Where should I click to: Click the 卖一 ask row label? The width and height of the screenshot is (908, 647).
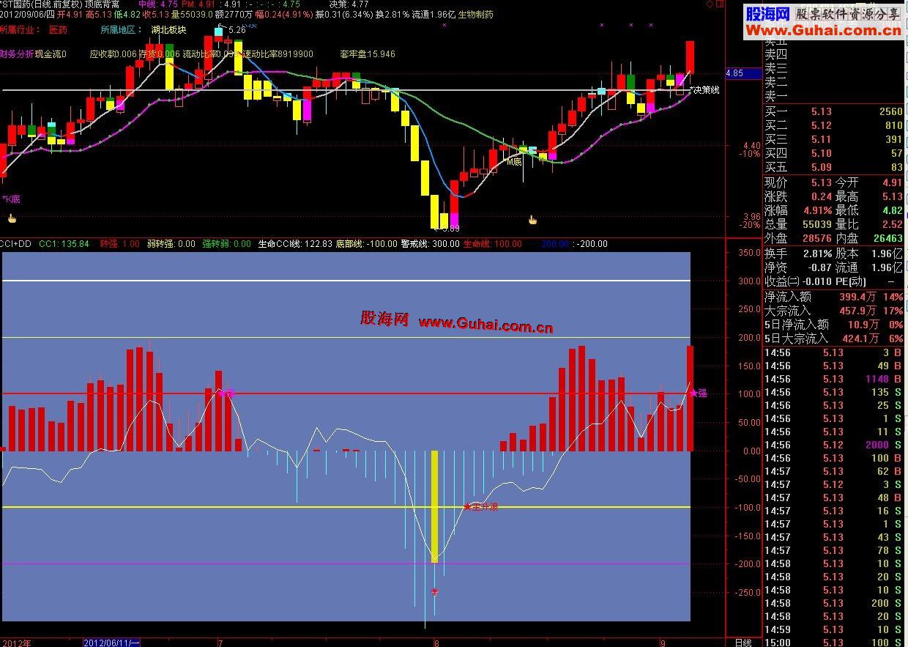click(x=776, y=96)
